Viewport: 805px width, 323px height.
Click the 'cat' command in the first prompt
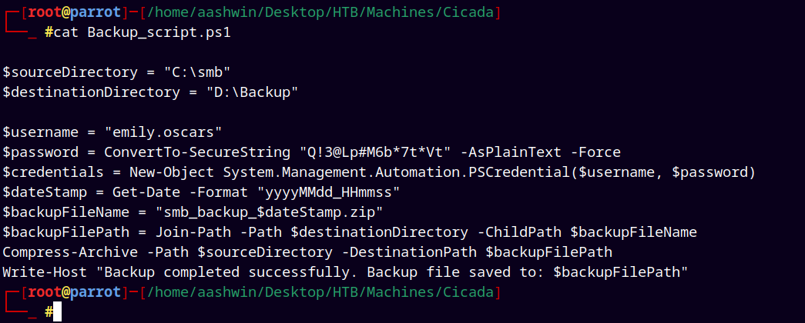pos(66,32)
